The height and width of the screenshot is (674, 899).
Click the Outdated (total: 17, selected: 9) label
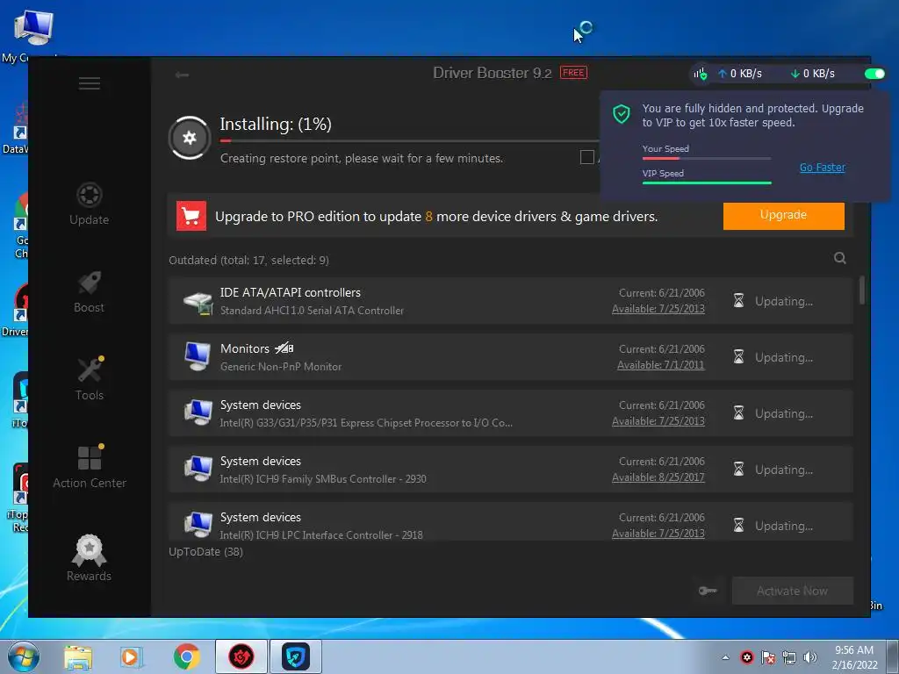[248, 260]
